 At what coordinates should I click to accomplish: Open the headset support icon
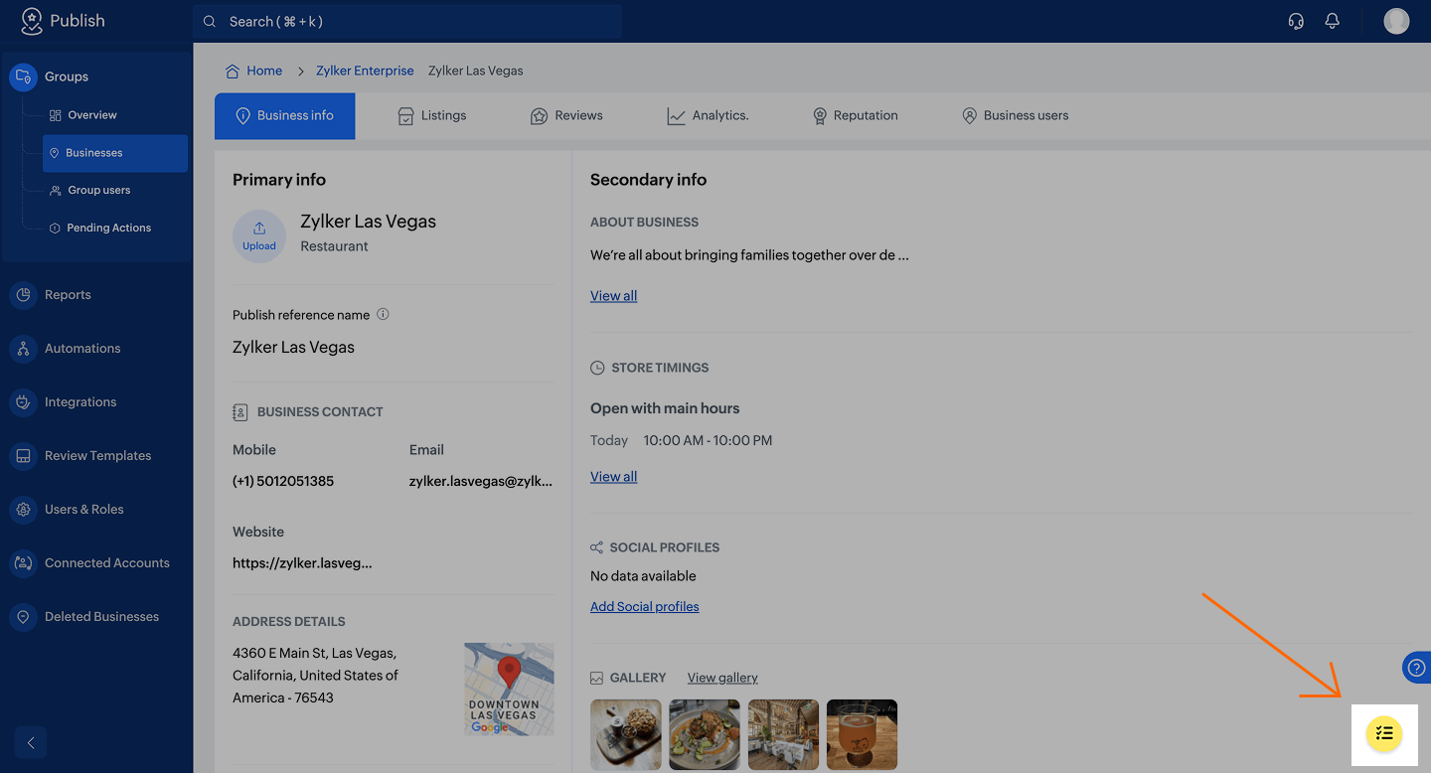1296,21
